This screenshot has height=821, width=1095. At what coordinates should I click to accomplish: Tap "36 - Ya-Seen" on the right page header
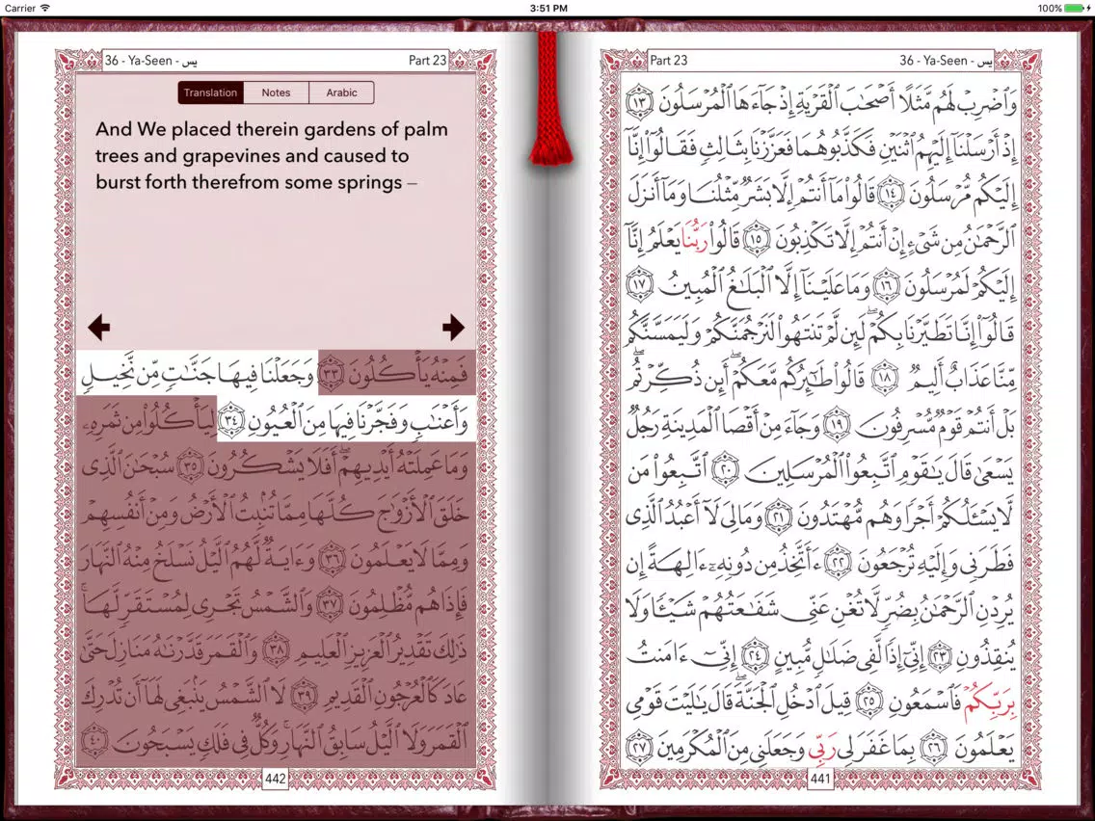pos(947,61)
